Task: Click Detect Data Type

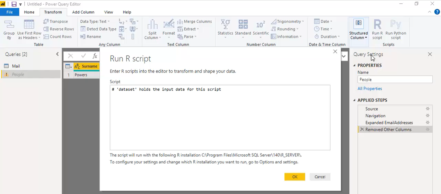Action: 98,29
